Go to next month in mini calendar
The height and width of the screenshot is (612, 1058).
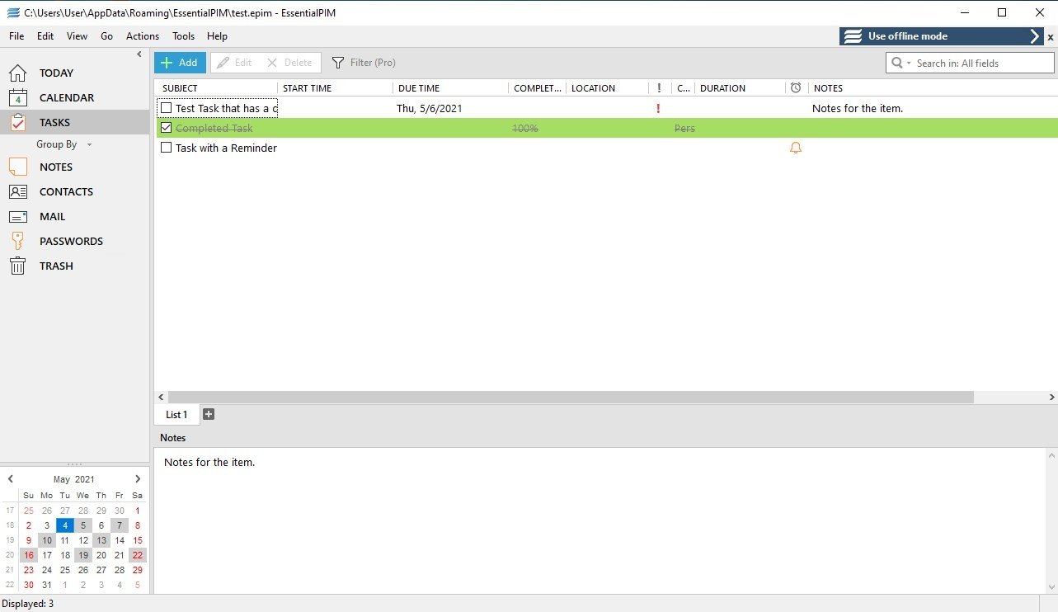point(138,478)
